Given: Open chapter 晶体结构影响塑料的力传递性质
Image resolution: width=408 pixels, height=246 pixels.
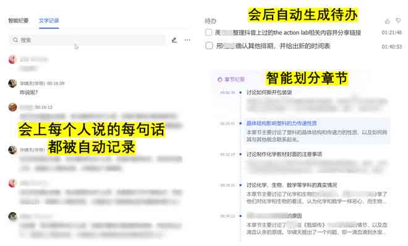Looking at the screenshot, I should [x=281, y=123].
